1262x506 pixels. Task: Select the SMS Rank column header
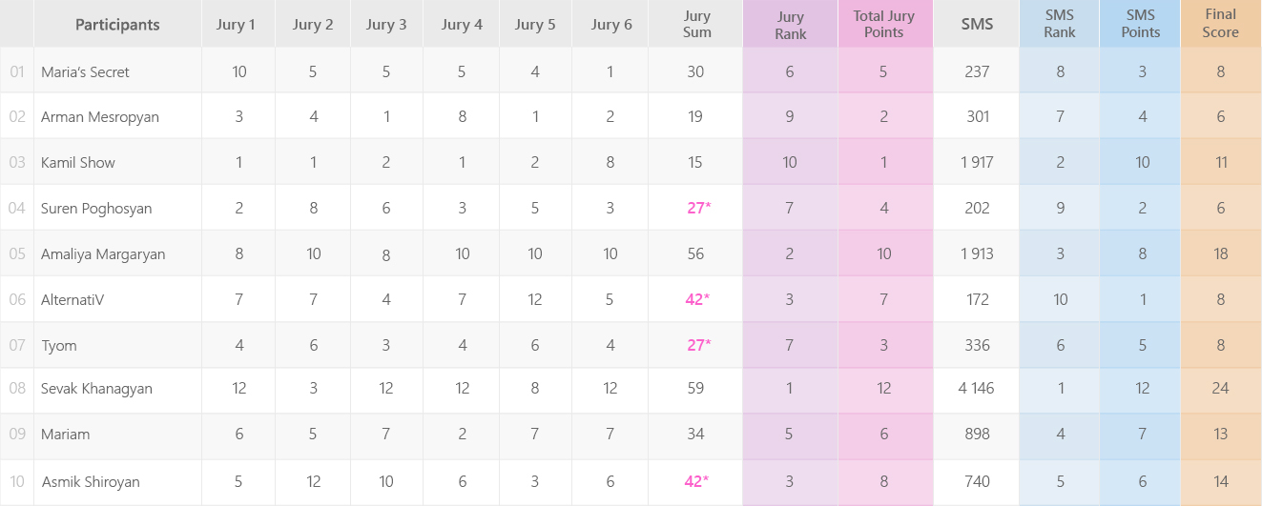(x=1059, y=25)
